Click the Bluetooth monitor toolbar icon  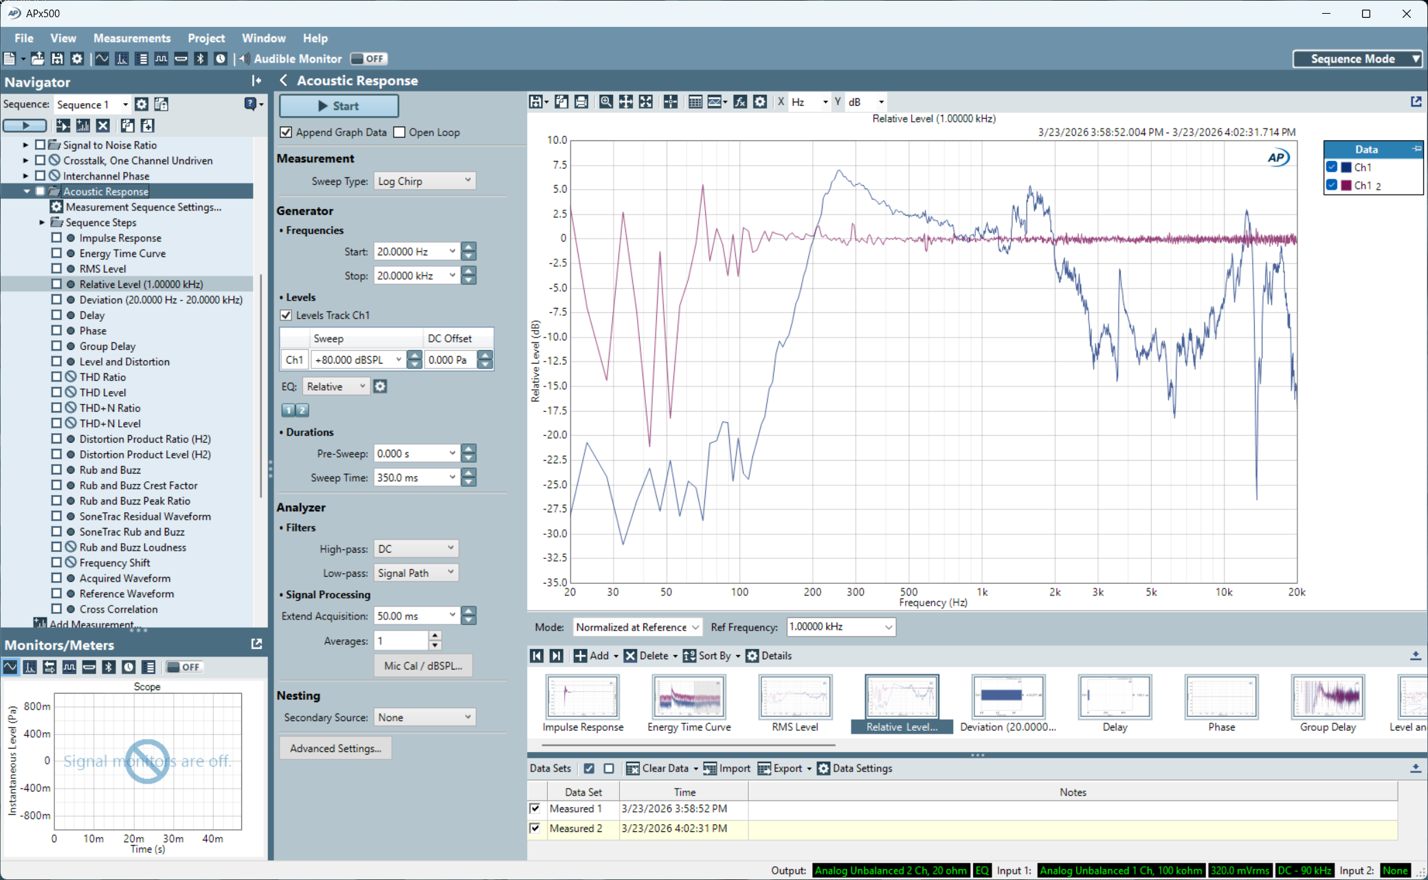[201, 59]
